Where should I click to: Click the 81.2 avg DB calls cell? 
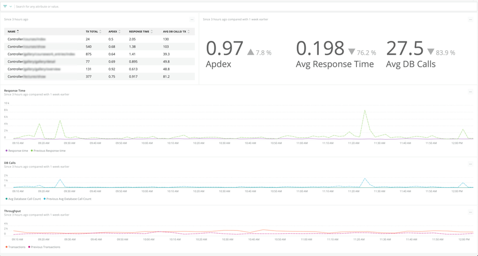(x=166, y=77)
